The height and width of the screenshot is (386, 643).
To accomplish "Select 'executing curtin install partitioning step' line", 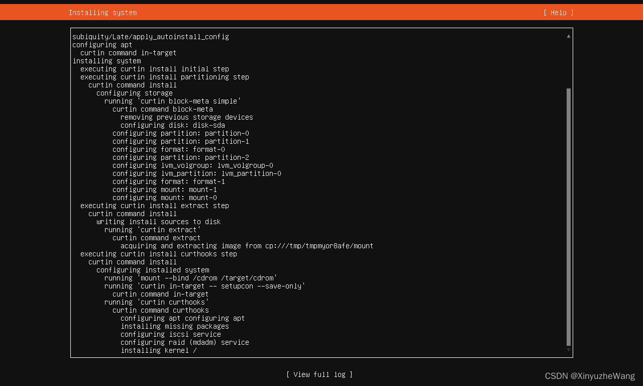I will 165,77.
